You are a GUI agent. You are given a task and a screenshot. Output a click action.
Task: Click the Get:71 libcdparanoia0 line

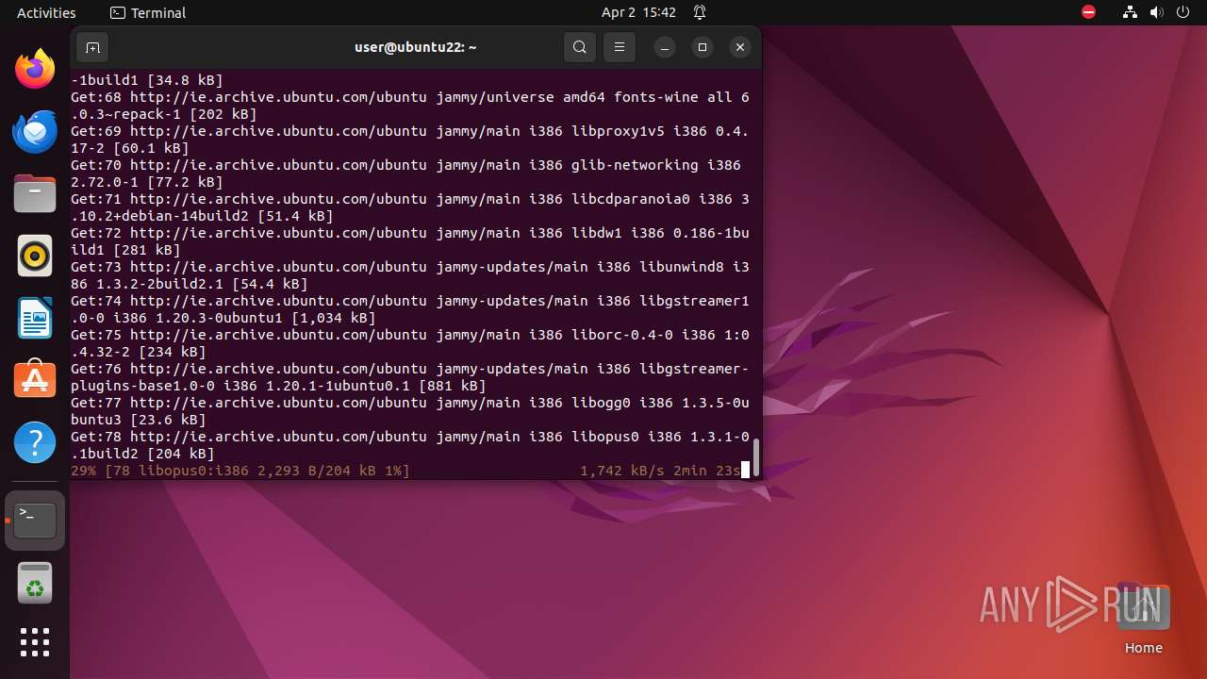tap(410, 207)
